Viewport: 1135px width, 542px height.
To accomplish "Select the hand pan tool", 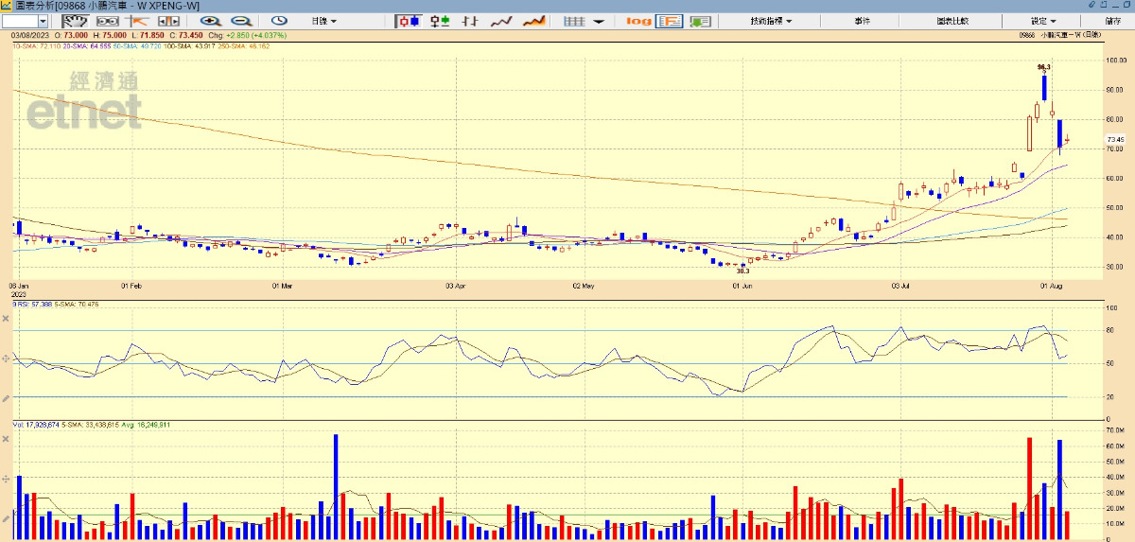I will [74, 20].
